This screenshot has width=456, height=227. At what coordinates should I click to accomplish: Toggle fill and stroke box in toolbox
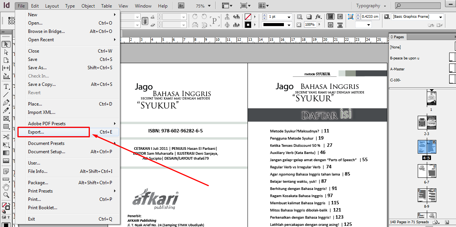[x=5, y=207]
